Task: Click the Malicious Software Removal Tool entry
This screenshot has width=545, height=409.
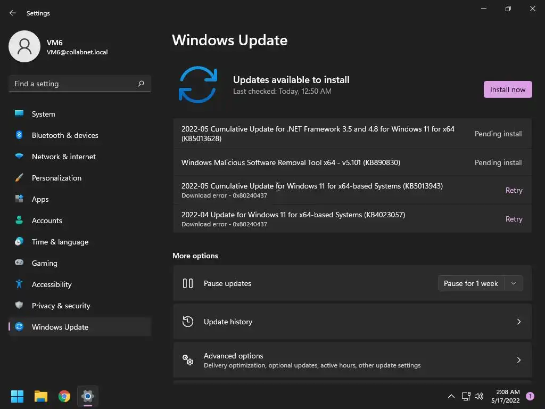Action: [x=352, y=162]
